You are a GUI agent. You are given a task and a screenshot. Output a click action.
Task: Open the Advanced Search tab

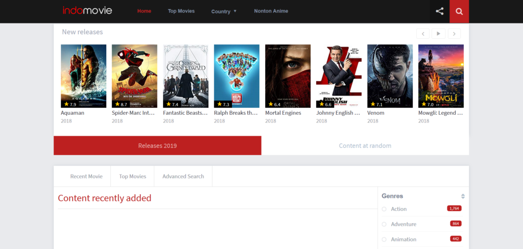point(183,177)
